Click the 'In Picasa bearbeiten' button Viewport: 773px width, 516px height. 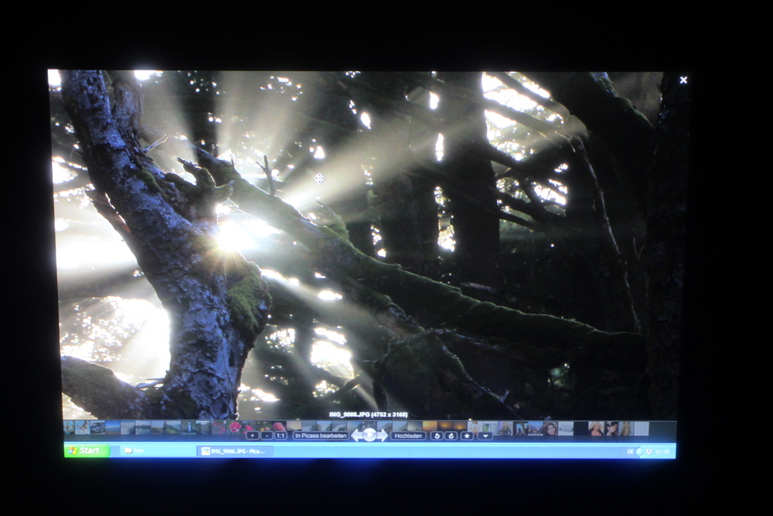321,436
